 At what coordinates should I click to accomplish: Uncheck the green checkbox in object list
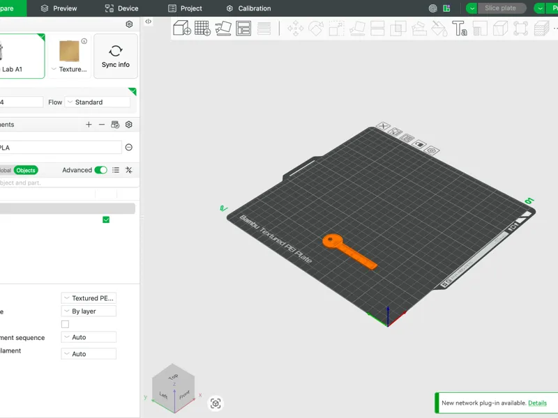click(x=106, y=219)
